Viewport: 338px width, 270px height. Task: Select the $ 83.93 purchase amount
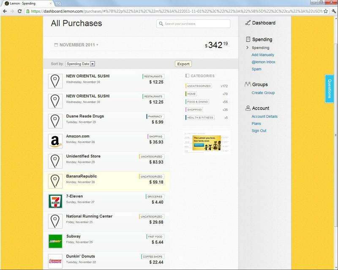tap(156, 162)
